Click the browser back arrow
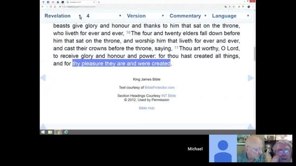This screenshot has height=166, width=296. (43, 6)
